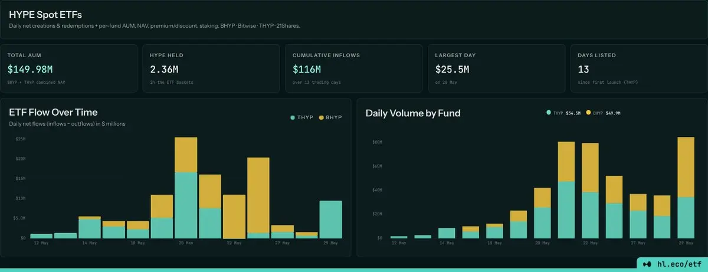
Task: Click the gold BHYP legend dot in Daily Volume chart
Action: pyautogui.click(x=588, y=112)
